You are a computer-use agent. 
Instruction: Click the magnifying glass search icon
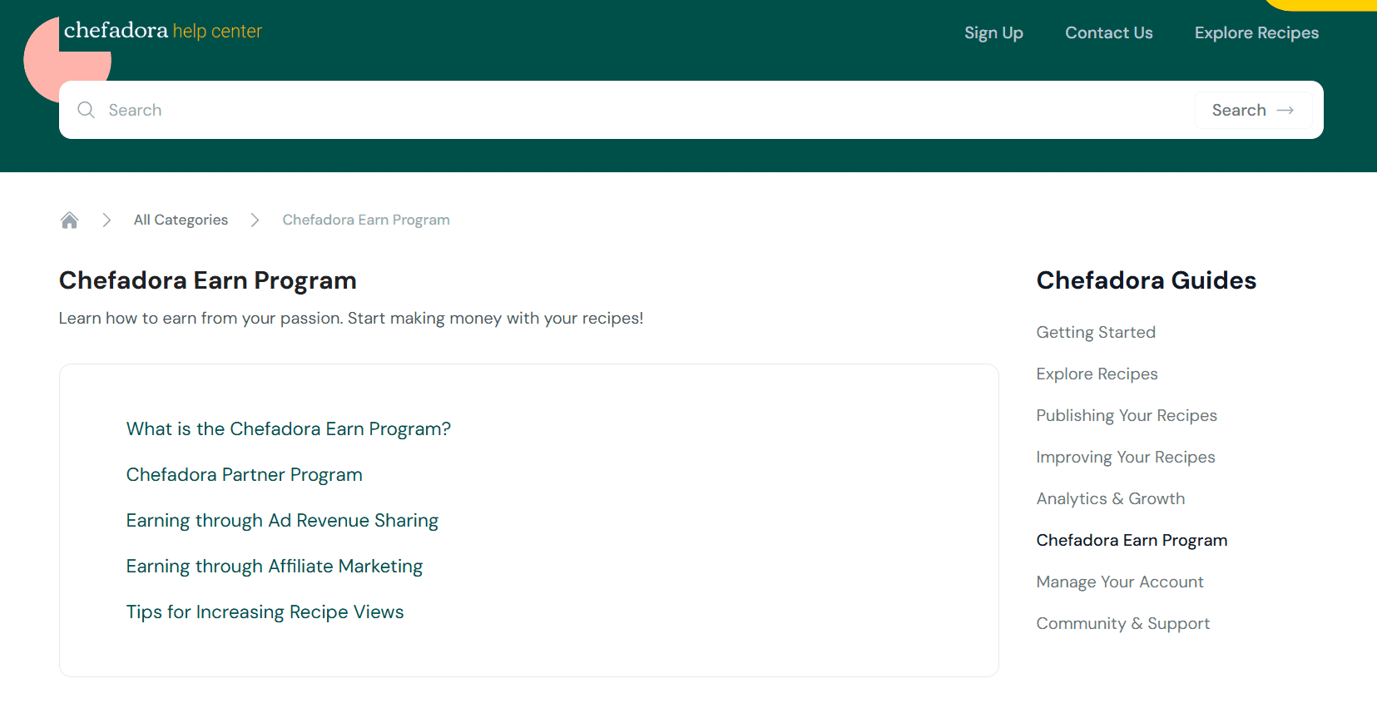tap(86, 110)
